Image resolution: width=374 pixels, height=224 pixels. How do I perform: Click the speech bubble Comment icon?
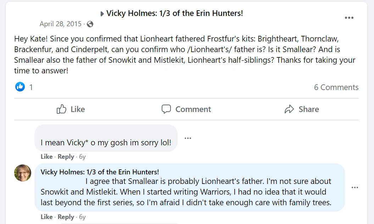point(166,109)
